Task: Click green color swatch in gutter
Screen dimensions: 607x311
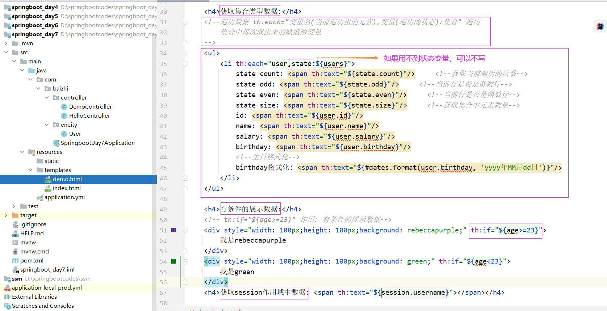Action: point(173,261)
